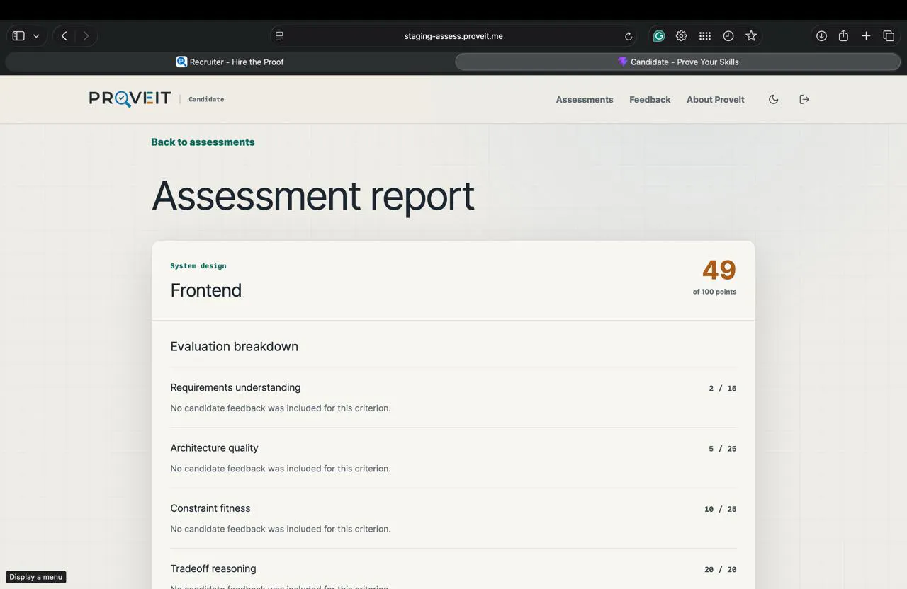
Task: Open the gear extension icon in toolbar
Action: pos(681,35)
